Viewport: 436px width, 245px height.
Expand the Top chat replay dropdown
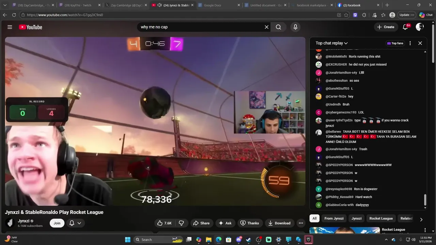(331, 43)
